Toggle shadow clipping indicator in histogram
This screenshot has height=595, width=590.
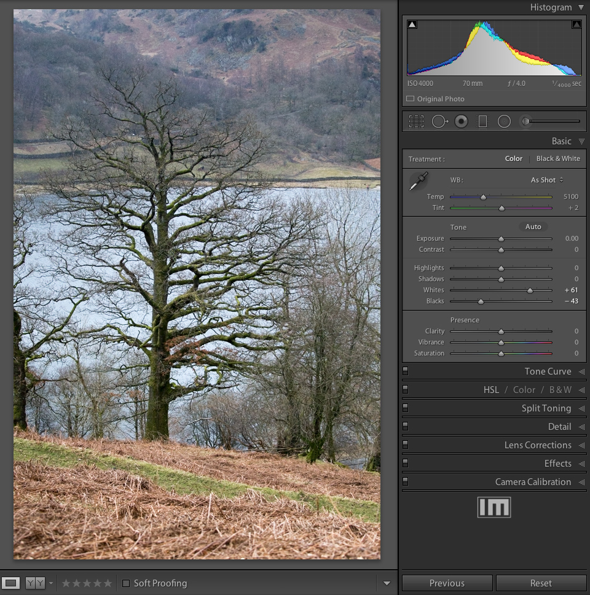click(x=412, y=25)
